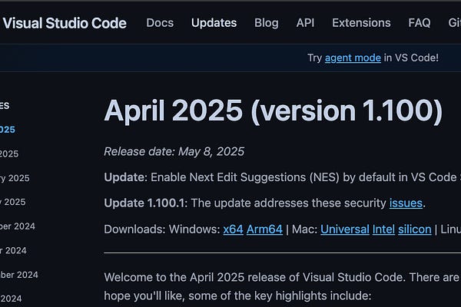Viewport: 461px width, 307px height.
Task: Download Mac silicon build
Action: point(415,229)
